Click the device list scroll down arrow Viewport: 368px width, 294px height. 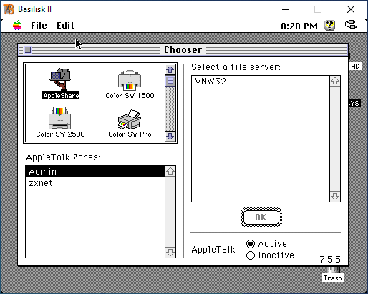point(170,137)
